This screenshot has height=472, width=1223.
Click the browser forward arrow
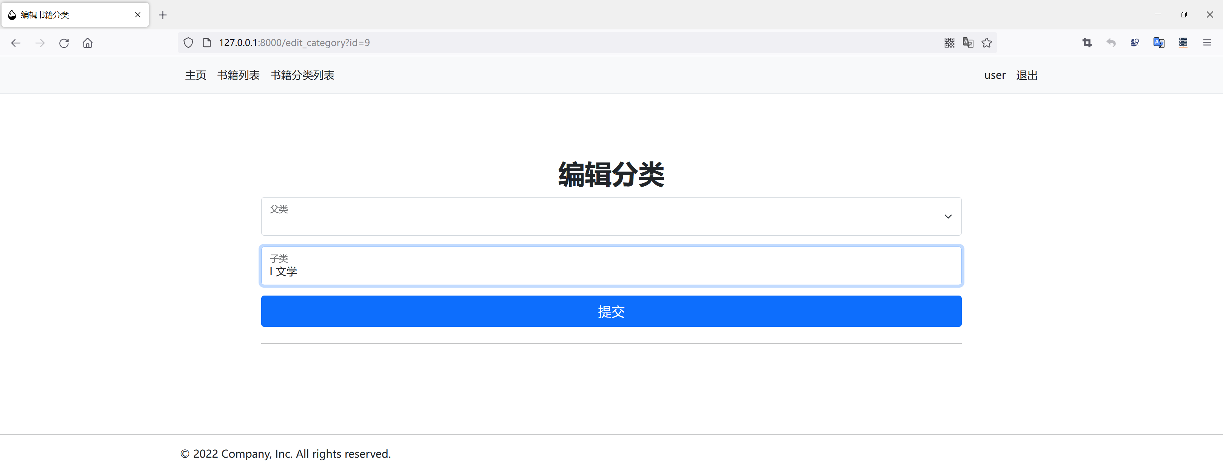tap(40, 43)
